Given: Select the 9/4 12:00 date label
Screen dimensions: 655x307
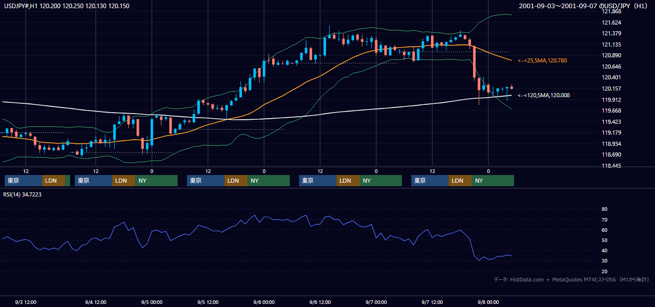Looking at the screenshot, I should [95, 302].
